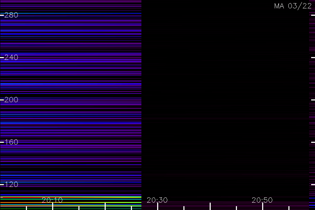Click the 120 axis label

click(11, 184)
